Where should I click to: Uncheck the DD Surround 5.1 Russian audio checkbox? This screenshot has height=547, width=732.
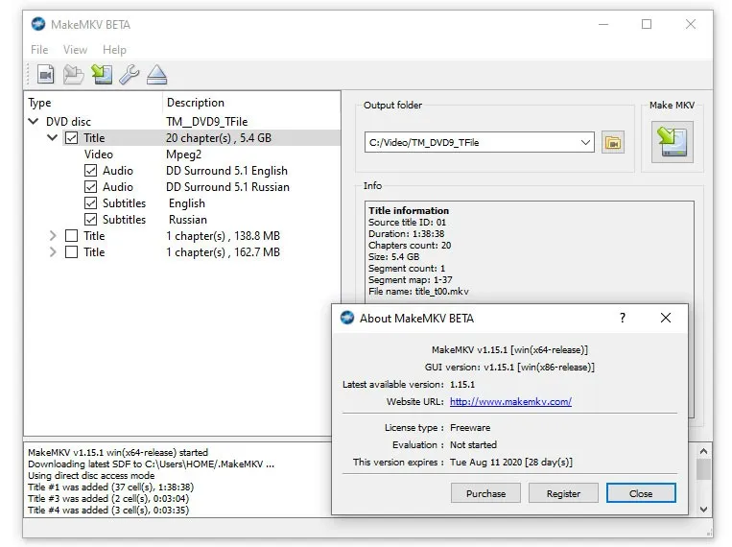(x=91, y=187)
